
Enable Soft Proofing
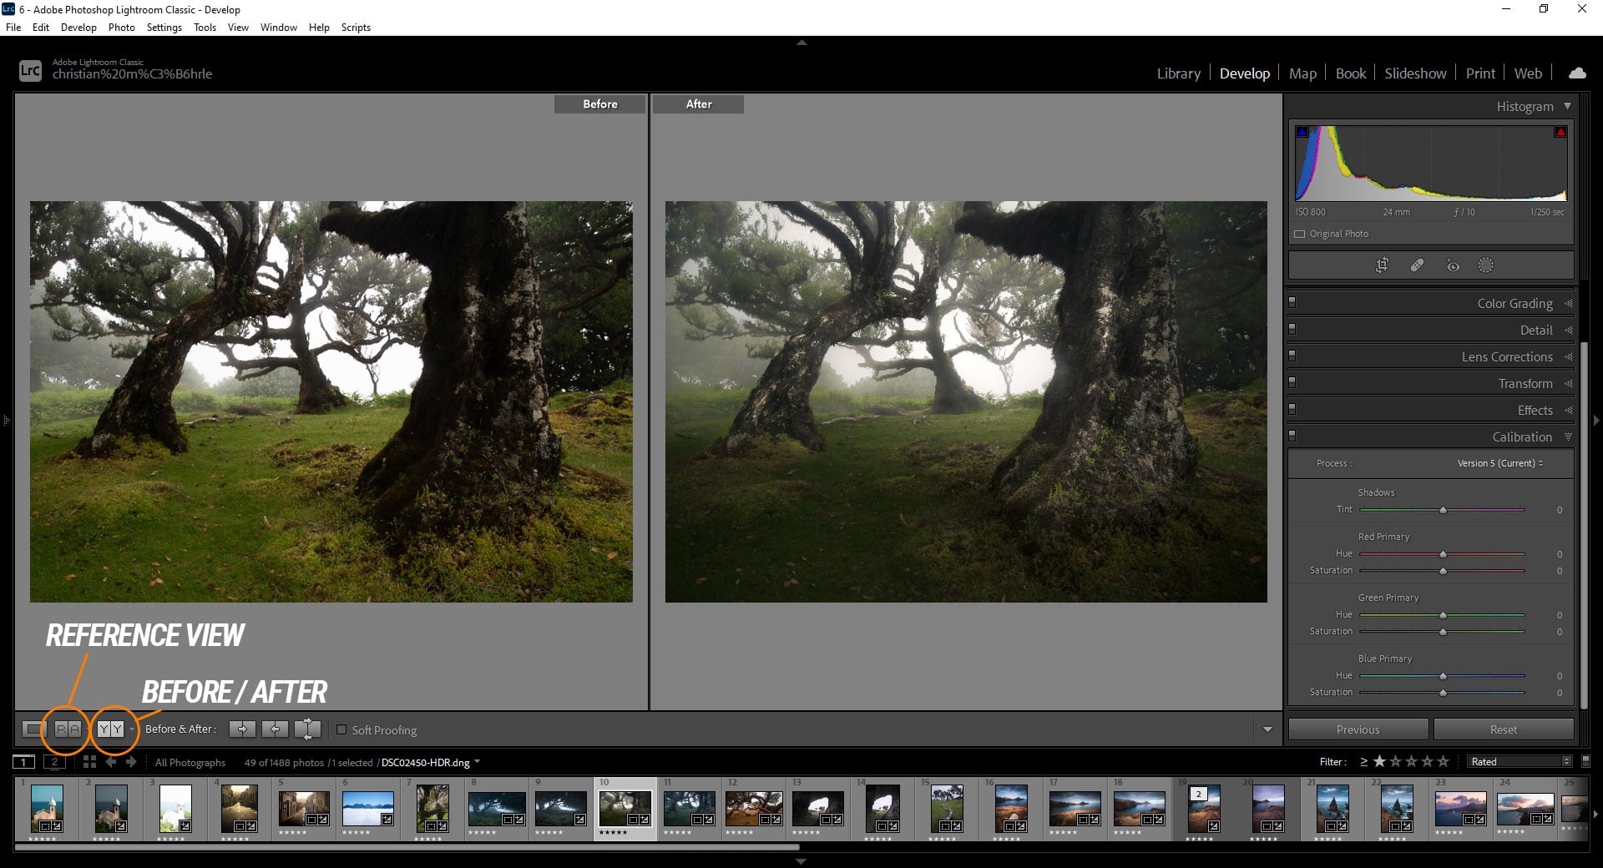click(x=342, y=729)
